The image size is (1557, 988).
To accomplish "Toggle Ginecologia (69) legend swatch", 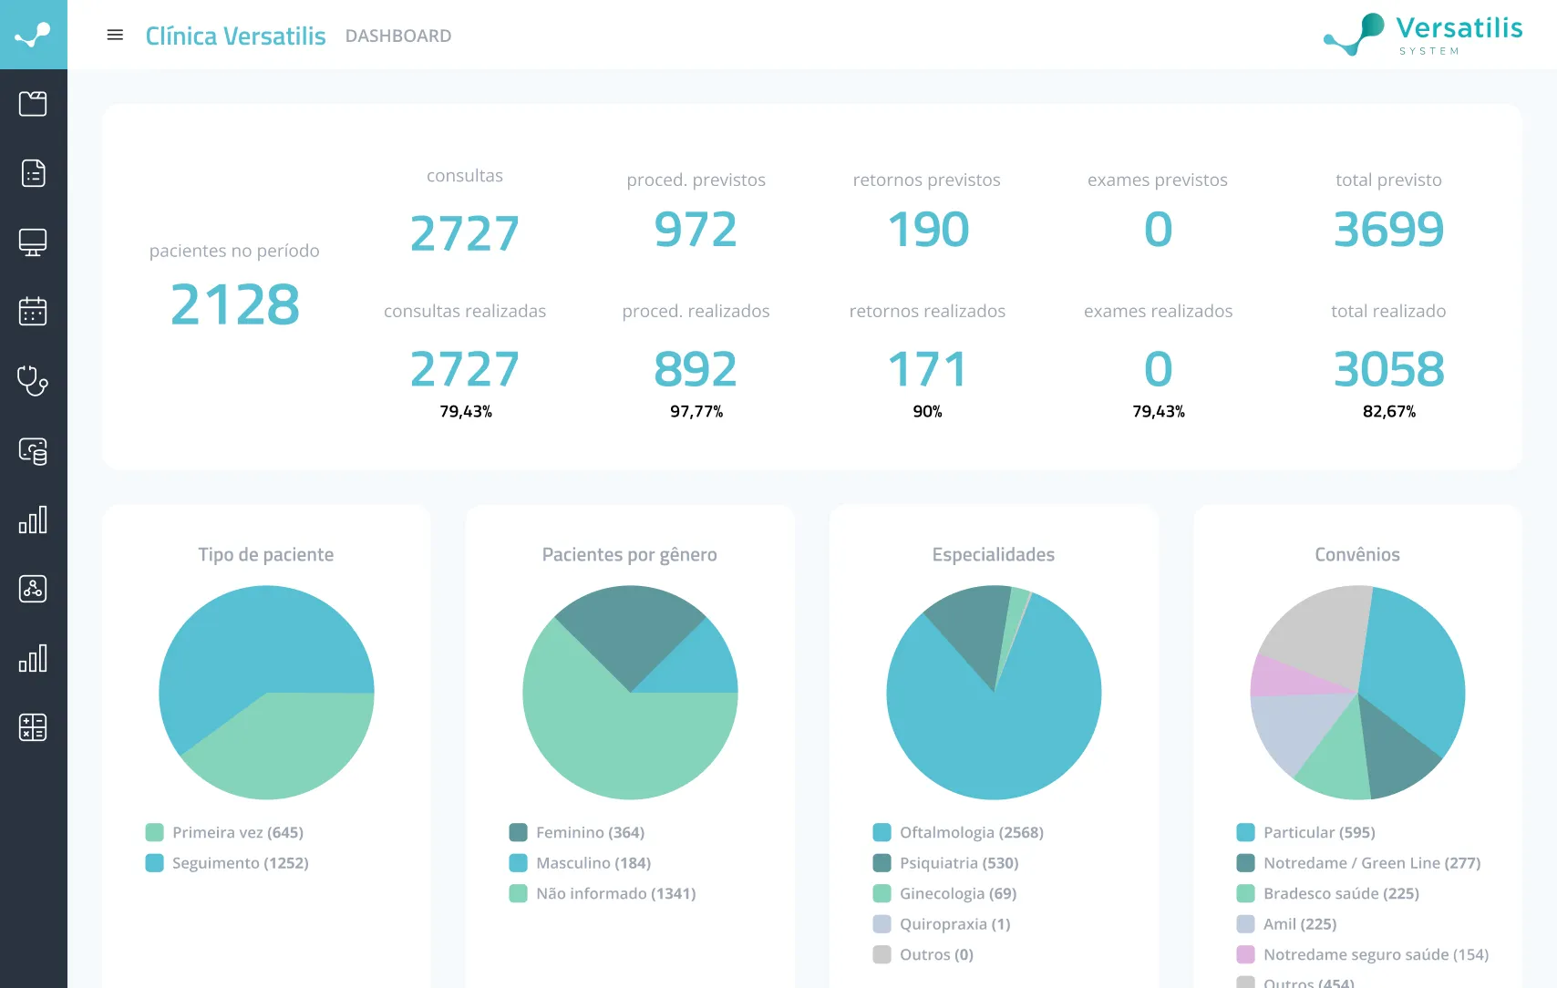I will pos(882,893).
